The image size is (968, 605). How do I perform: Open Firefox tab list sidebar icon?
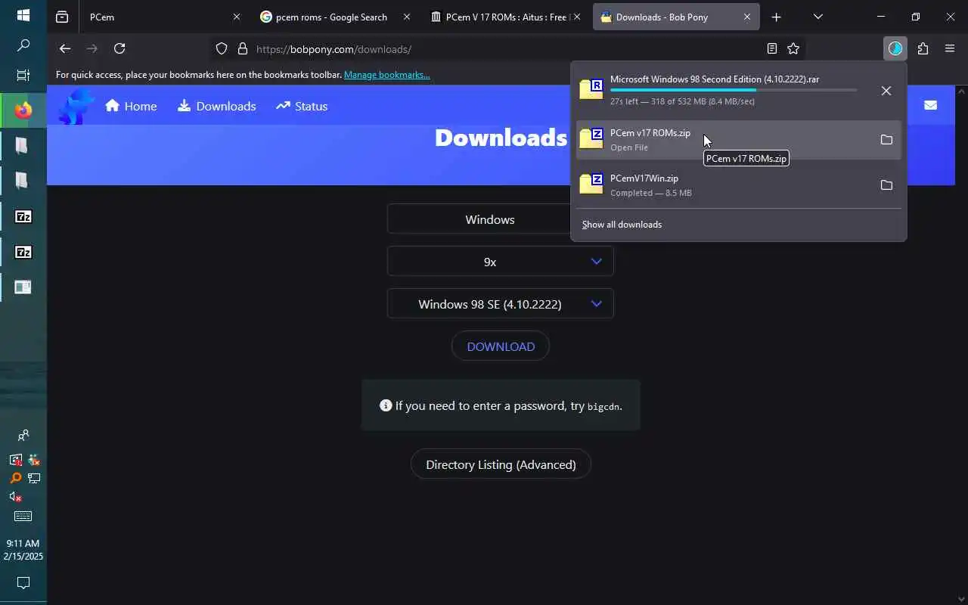(x=62, y=17)
